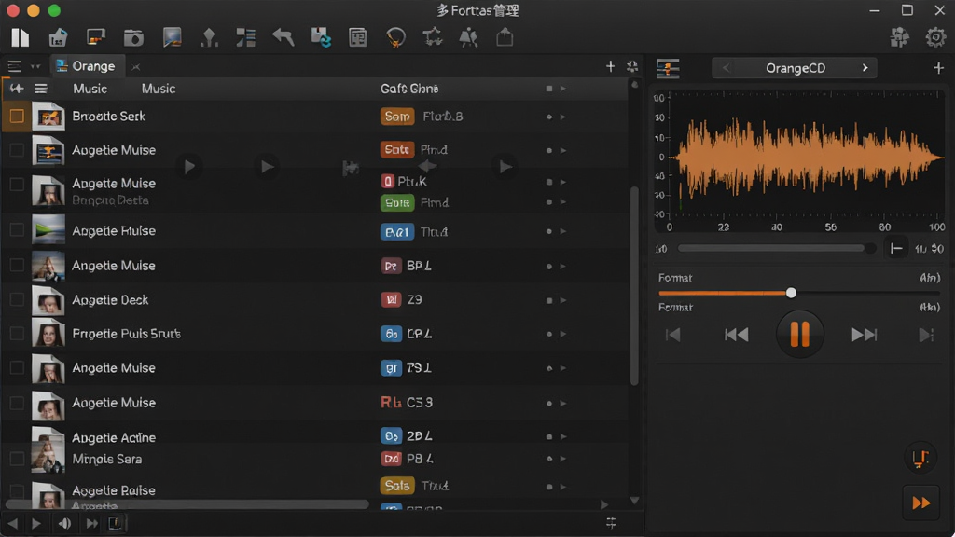Click the collapse icon beside the tab plus

(632, 66)
